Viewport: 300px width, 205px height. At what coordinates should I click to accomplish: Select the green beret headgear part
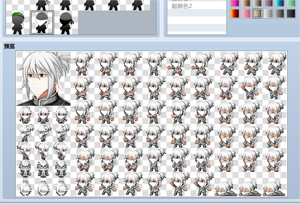click(18, 23)
